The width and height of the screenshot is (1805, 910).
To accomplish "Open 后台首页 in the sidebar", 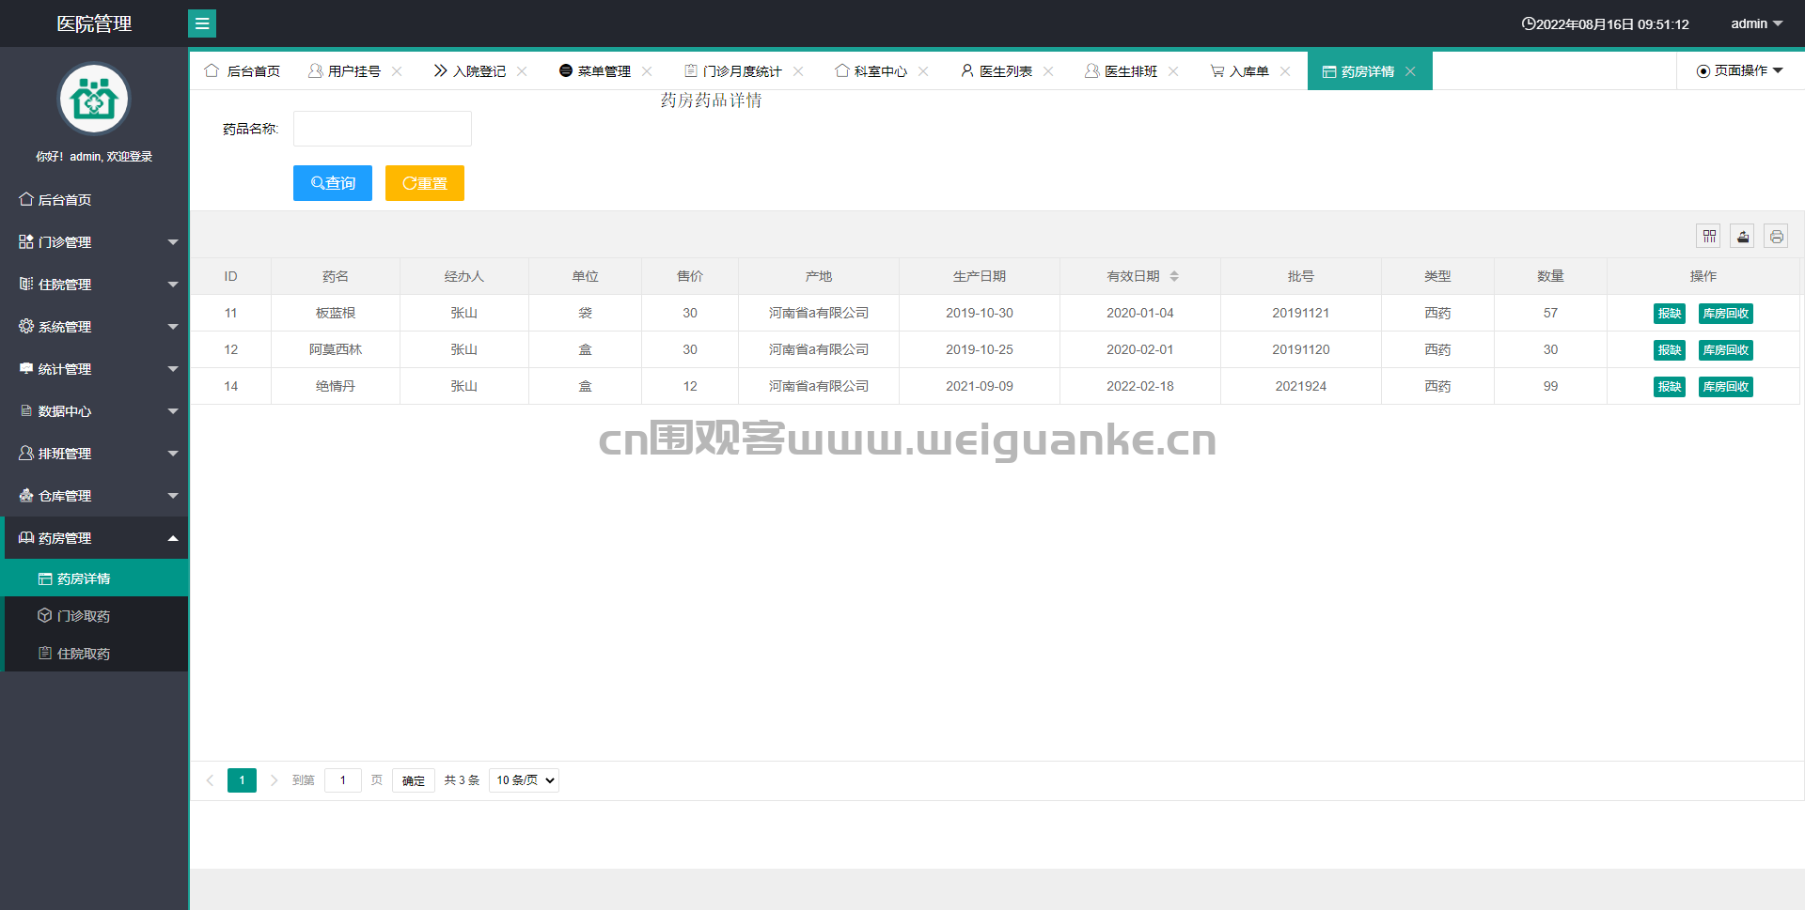I will click(94, 199).
